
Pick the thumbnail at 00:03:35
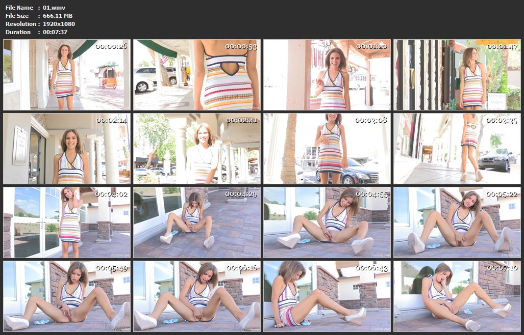[x=457, y=149]
